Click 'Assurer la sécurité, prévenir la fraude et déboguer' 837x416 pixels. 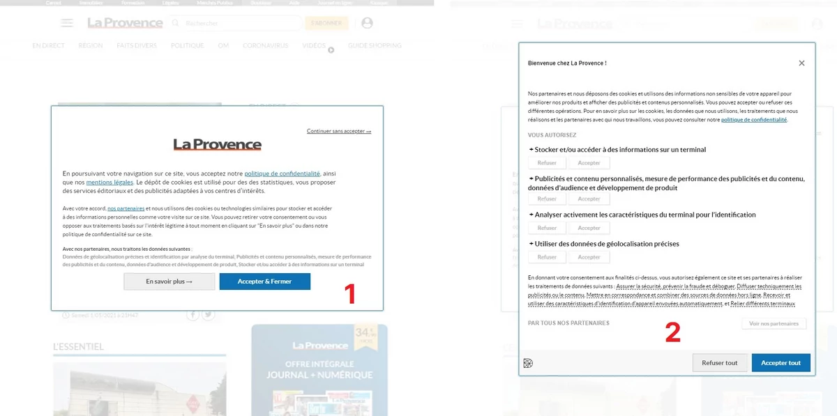[x=674, y=286]
